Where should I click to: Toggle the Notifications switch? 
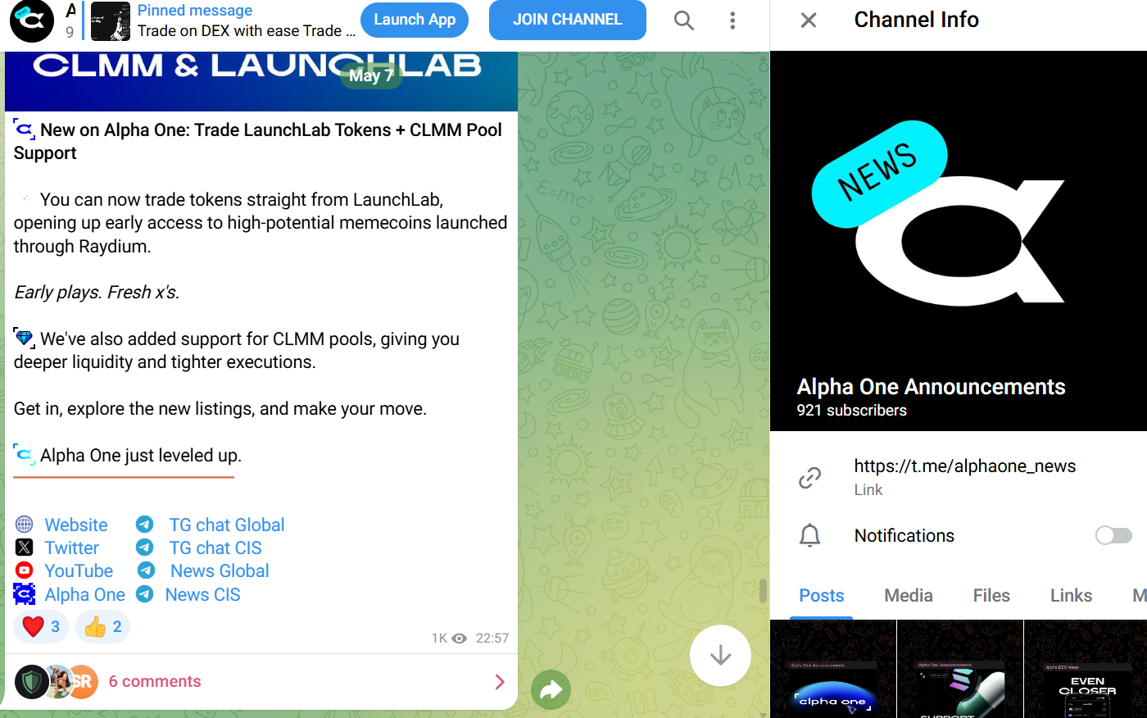(1113, 535)
